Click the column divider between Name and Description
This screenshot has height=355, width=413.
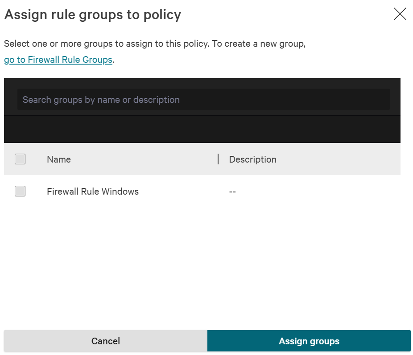pos(218,159)
